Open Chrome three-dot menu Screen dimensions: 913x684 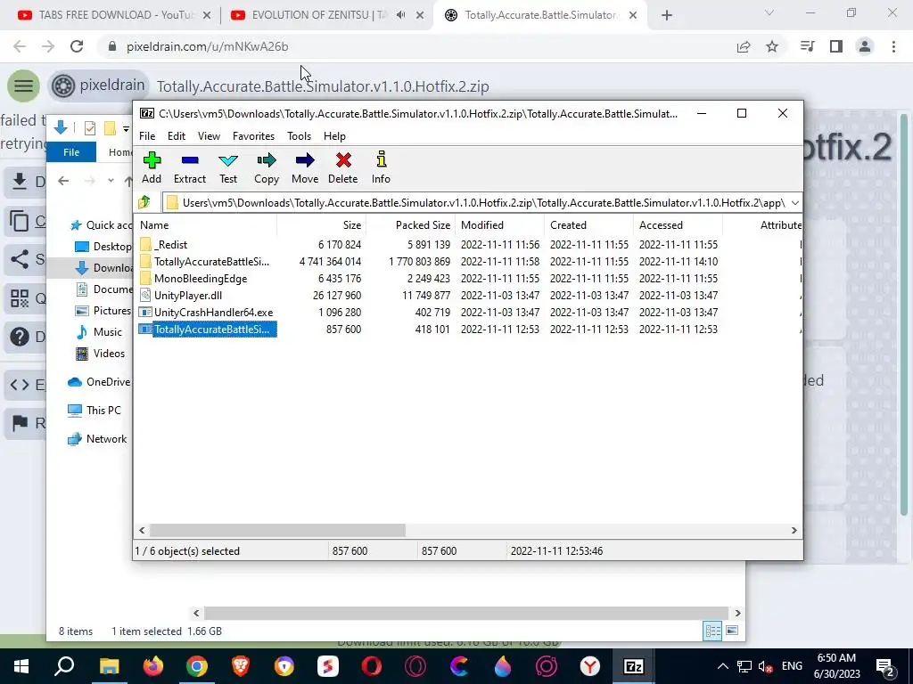(x=893, y=46)
